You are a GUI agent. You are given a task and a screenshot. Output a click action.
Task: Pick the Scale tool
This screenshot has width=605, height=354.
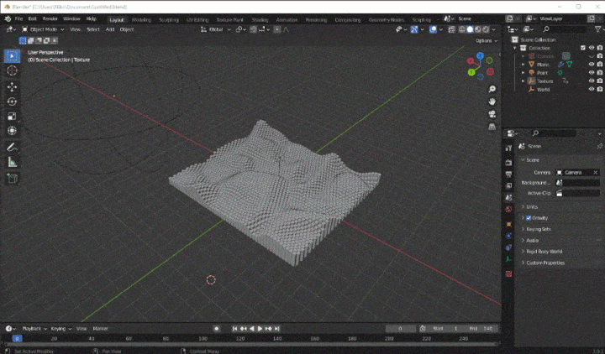pyautogui.click(x=12, y=117)
